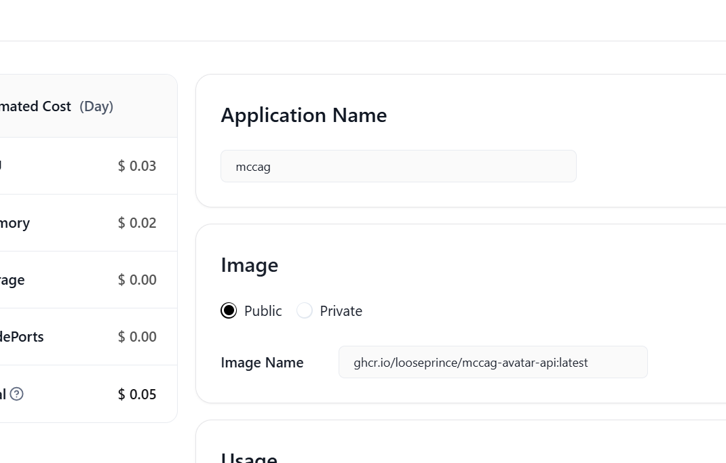Select the Private image radio button

[305, 310]
